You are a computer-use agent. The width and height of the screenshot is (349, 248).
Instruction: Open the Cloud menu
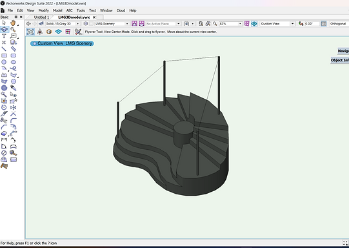pyautogui.click(x=121, y=10)
